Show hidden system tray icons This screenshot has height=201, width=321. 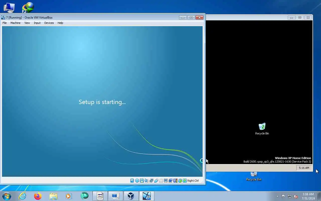(x=277, y=196)
